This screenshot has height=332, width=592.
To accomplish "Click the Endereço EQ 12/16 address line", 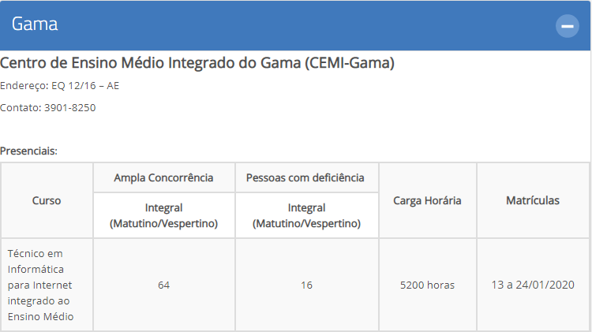I will pyautogui.click(x=60, y=86).
